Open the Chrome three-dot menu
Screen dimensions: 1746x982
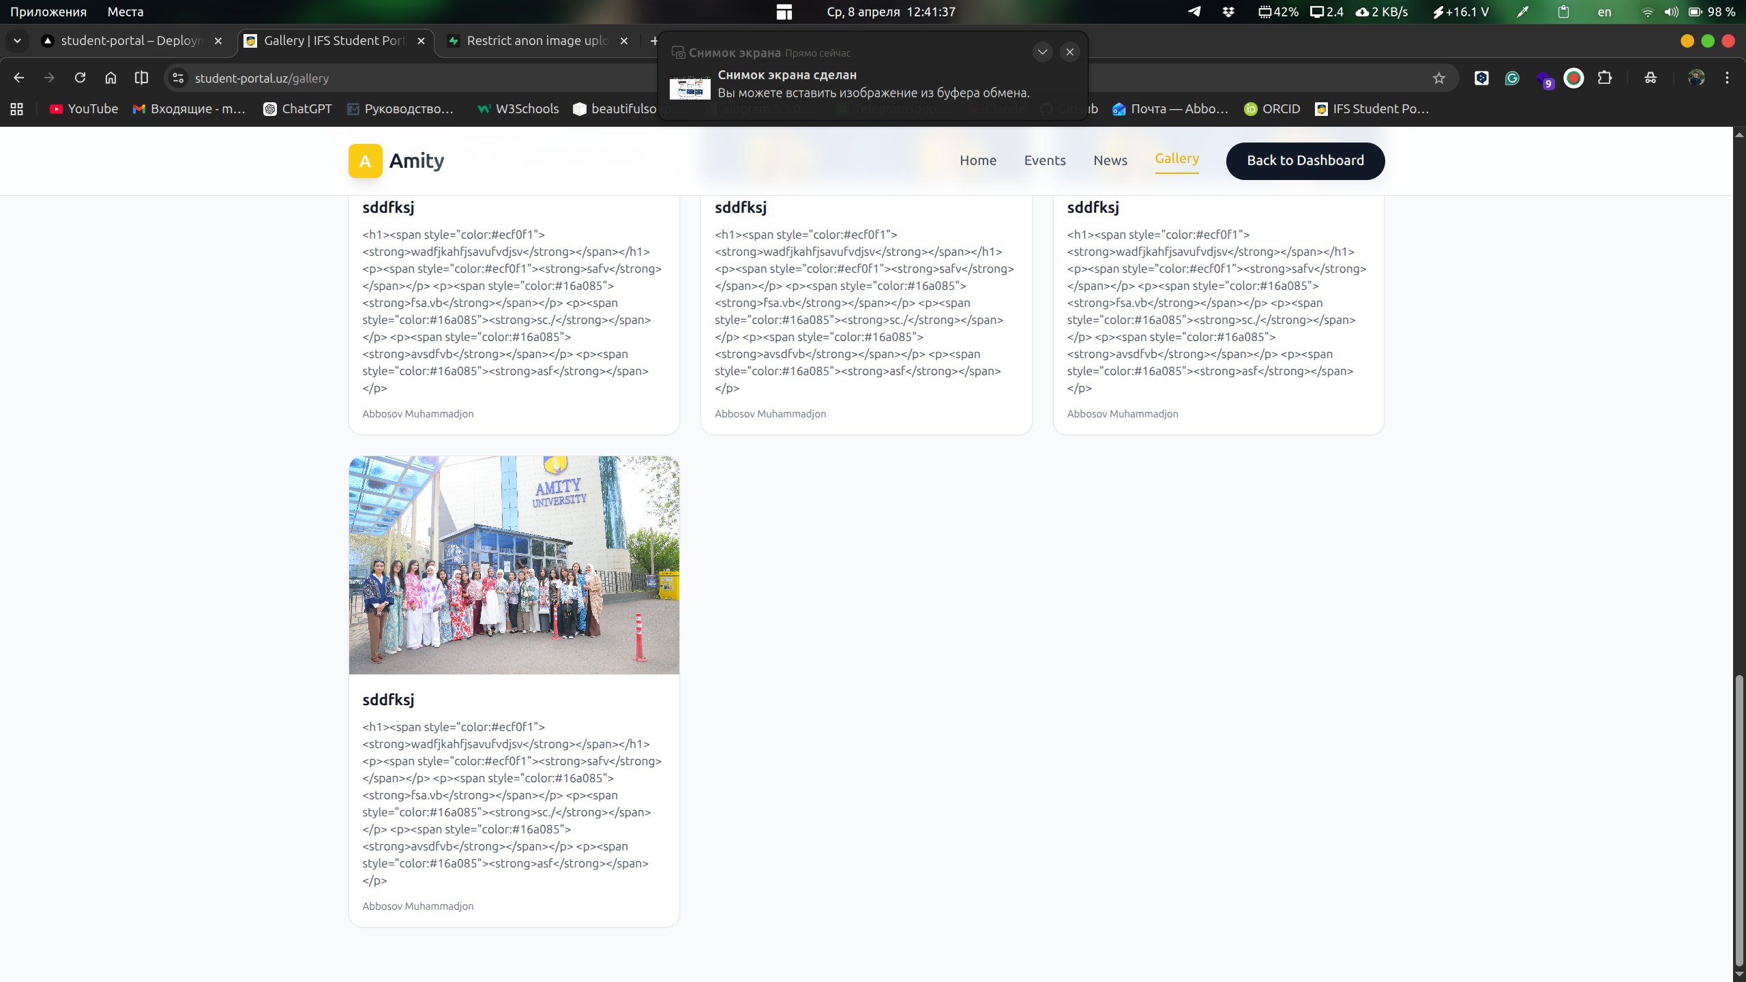pyautogui.click(x=1727, y=78)
